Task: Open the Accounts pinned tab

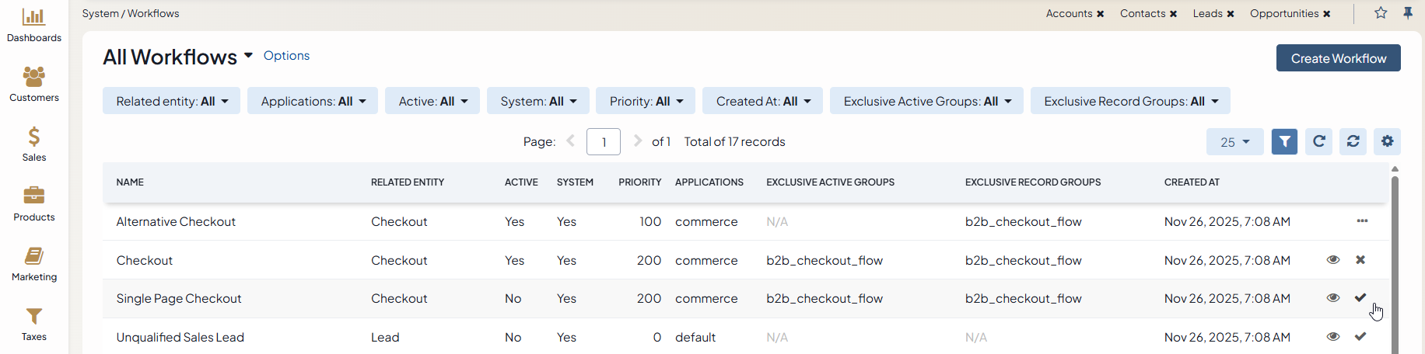Action: tap(1068, 14)
